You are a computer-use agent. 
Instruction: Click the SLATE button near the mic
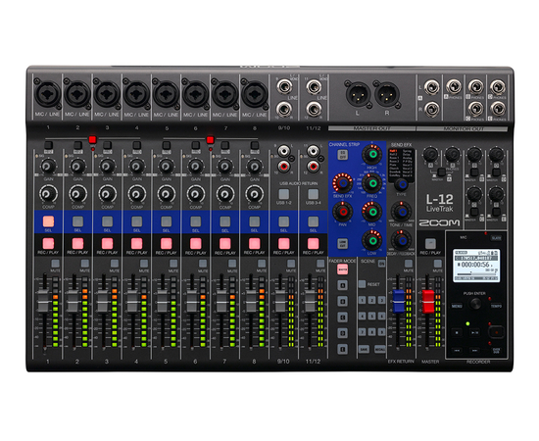496,238
